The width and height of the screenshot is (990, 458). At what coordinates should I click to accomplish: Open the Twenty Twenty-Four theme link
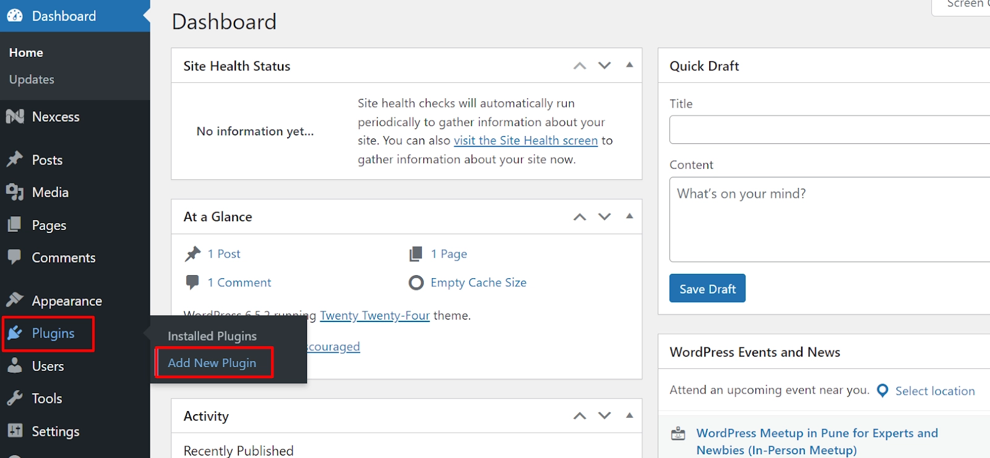click(375, 315)
